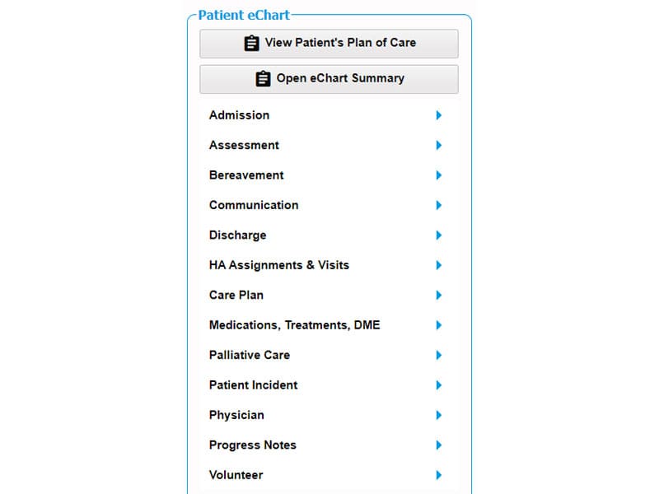This screenshot has height=494, width=659.
Task: Click arrow icon for Medications, Treatments, DME
Action: click(438, 325)
